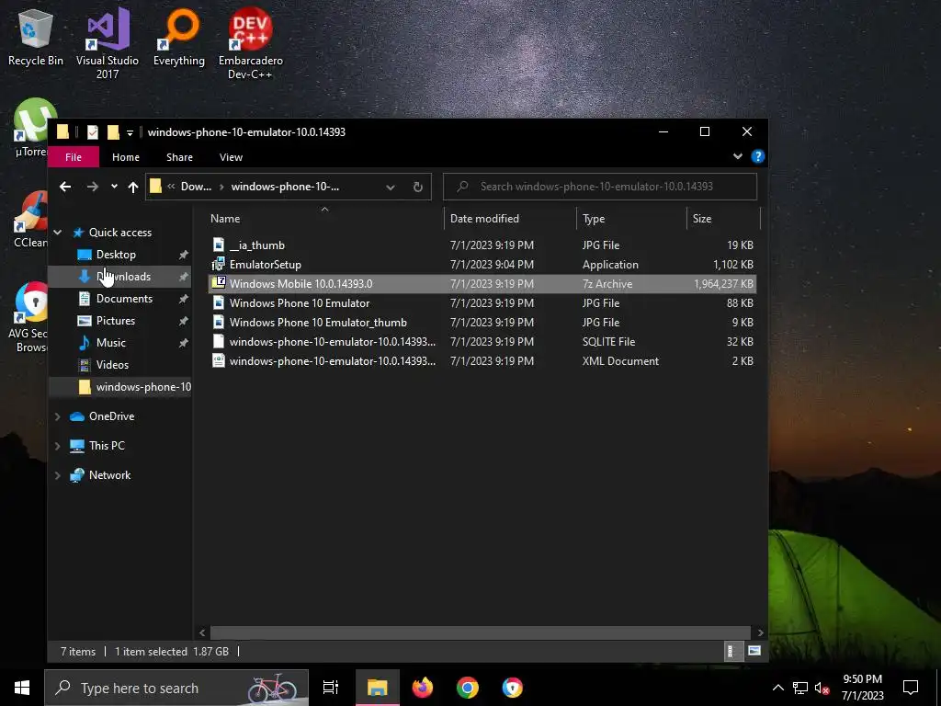Expand the This PC tree node
Screen dimensions: 941x706
click(x=58, y=446)
